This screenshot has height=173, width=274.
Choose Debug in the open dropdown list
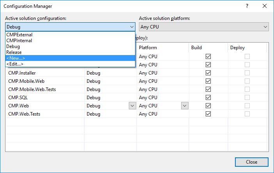click(x=70, y=46)
